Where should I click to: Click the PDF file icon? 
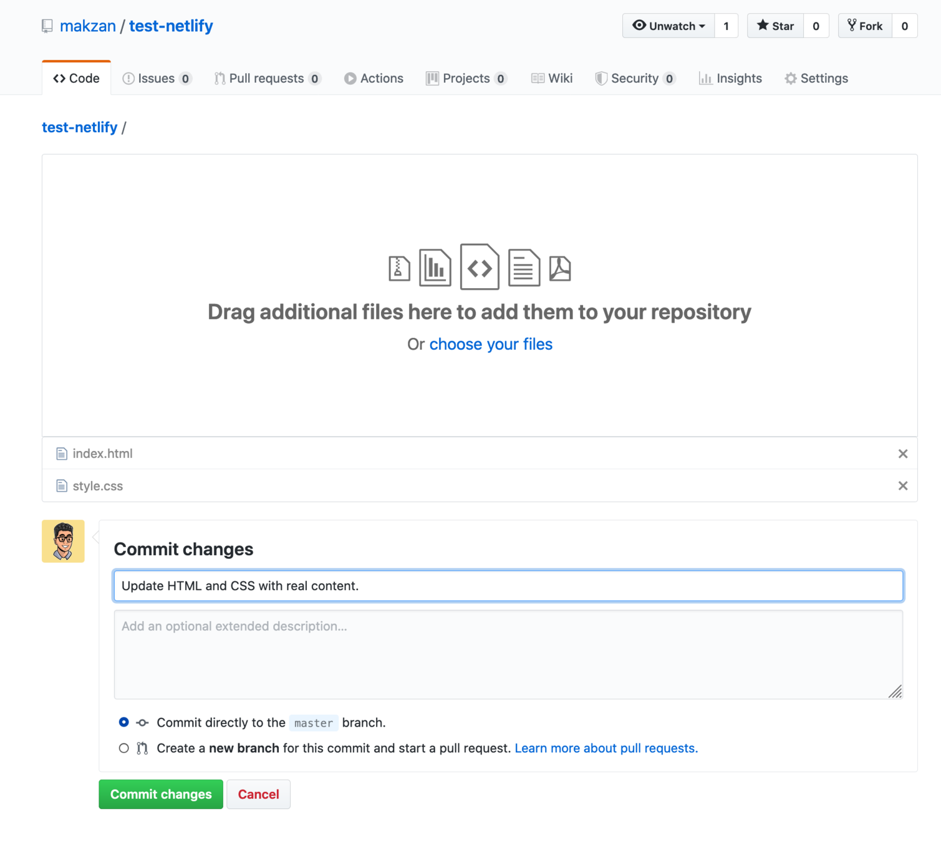(560, 269)
